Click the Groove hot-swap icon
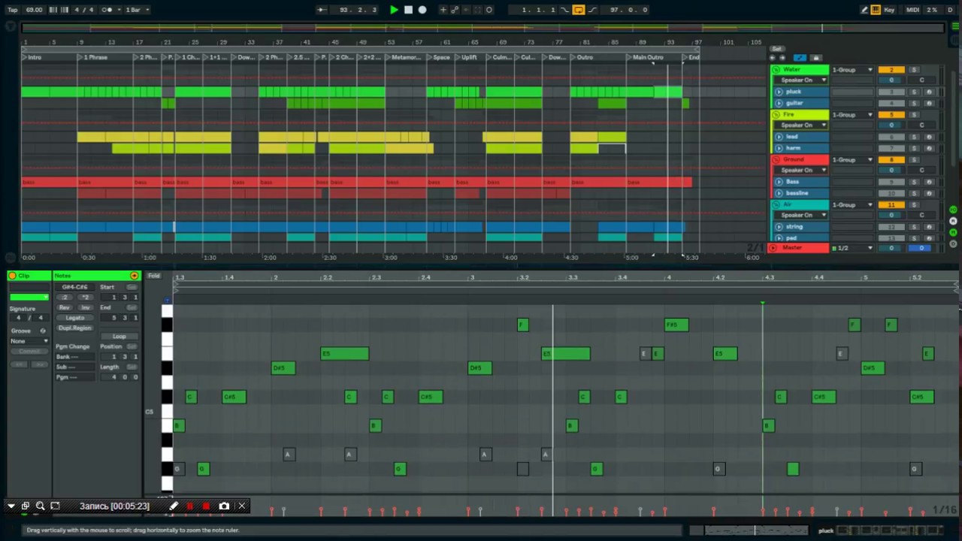The image size is (962, 541). (43, 331)
